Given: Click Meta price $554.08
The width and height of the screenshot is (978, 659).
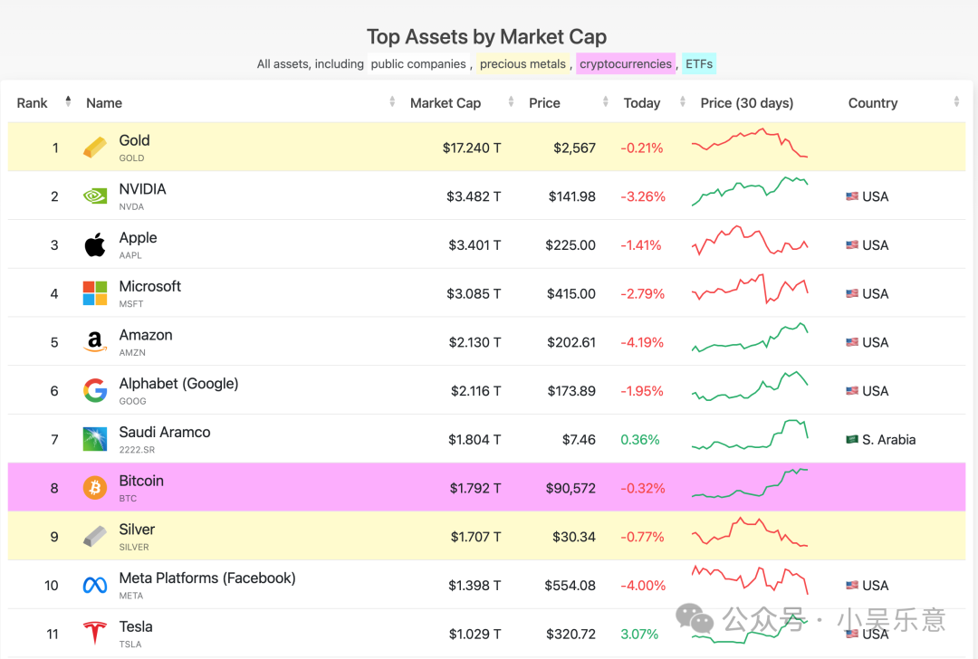Looking at the screenshot, I should point(570,586).
